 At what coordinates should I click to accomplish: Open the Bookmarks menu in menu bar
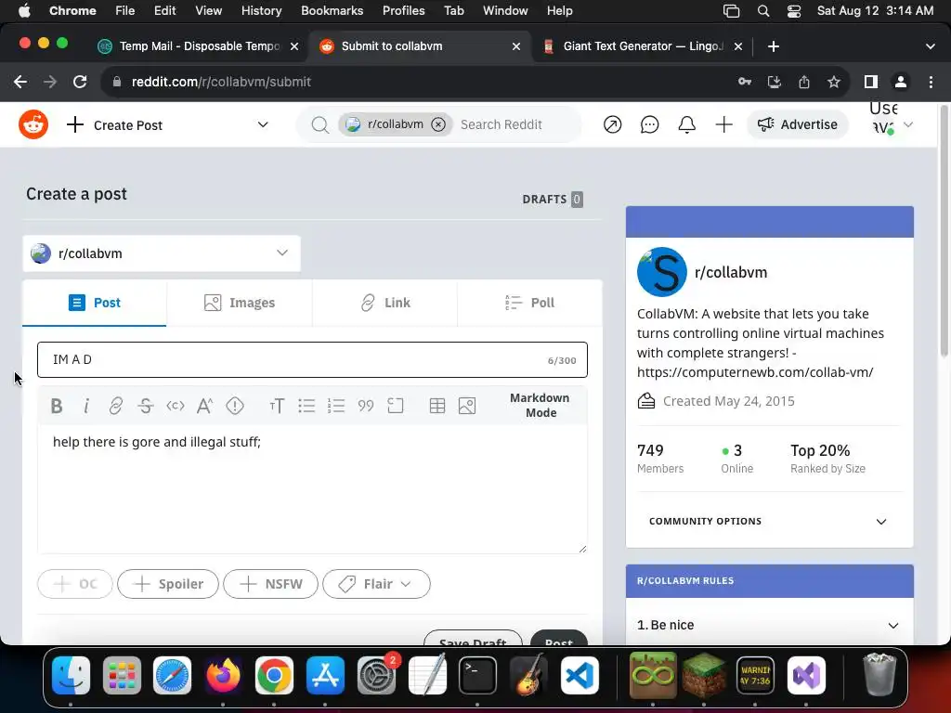(x=332, y=10)
